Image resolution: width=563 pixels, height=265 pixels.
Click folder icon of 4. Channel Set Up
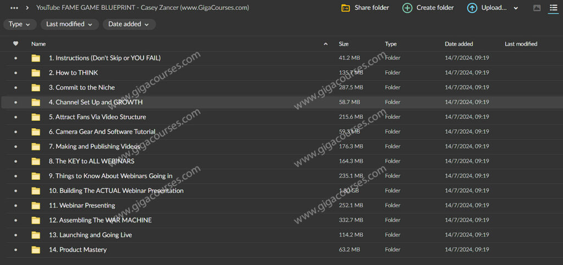[36, 102]
